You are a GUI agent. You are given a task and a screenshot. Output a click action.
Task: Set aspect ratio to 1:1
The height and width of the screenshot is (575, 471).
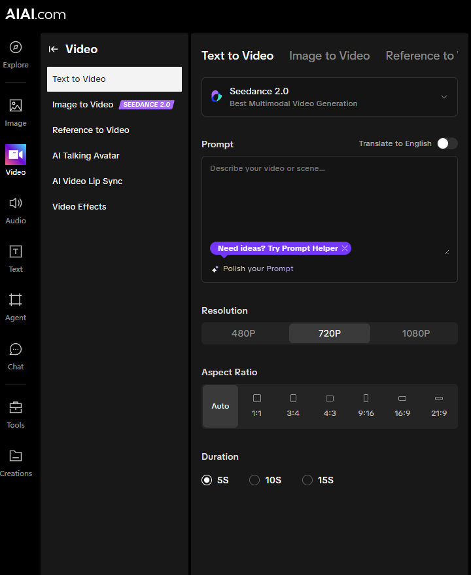[x=256, y=406]
